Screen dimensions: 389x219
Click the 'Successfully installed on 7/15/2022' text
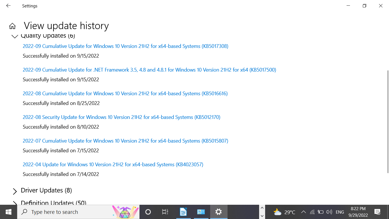(61, 151)
